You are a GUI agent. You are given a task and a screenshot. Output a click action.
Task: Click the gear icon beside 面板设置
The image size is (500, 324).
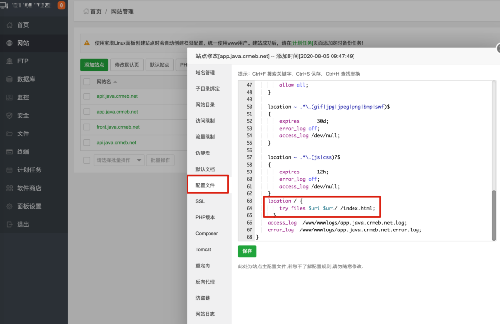[10, 206]
